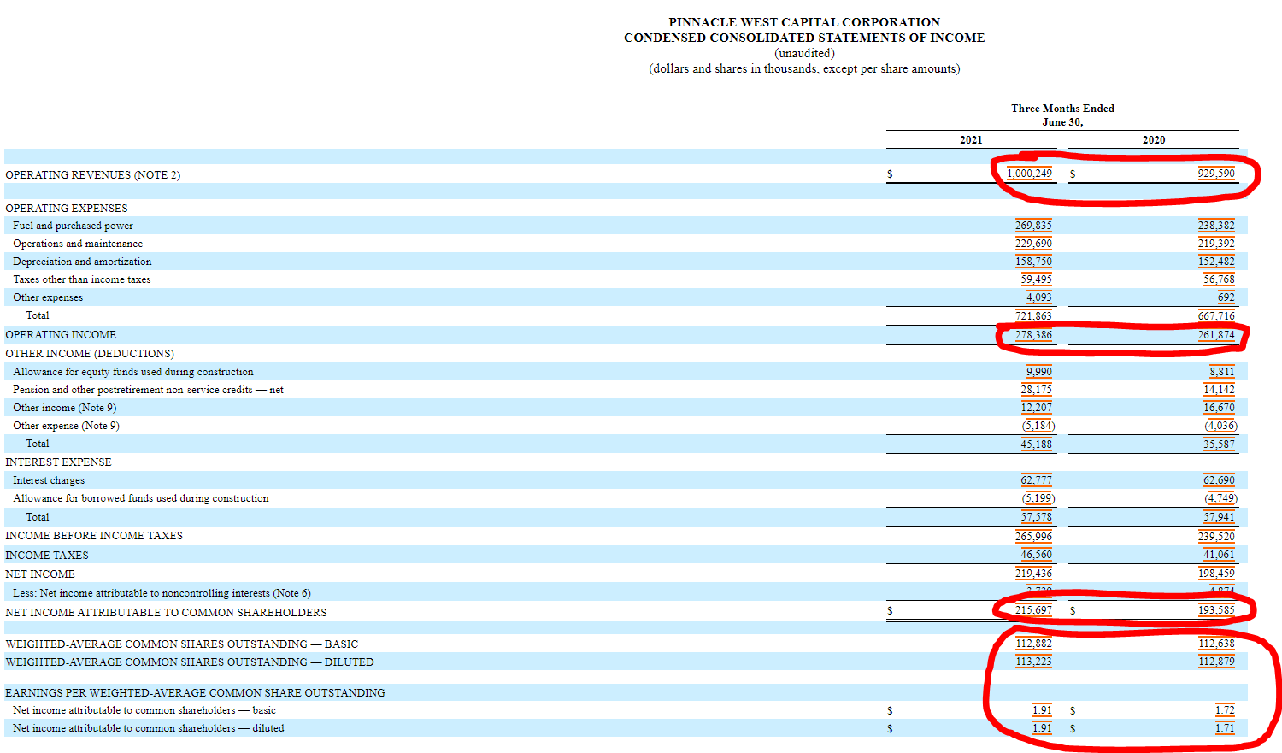
Task: Select the net income value 219,436
Action: pos(1033,574)
